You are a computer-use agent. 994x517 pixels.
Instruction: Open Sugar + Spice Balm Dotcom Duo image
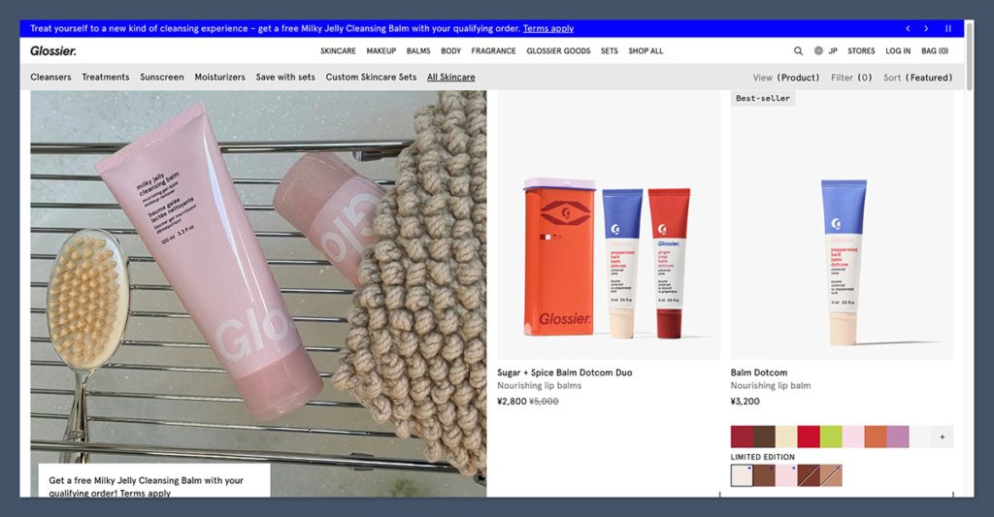coord(608,225)
